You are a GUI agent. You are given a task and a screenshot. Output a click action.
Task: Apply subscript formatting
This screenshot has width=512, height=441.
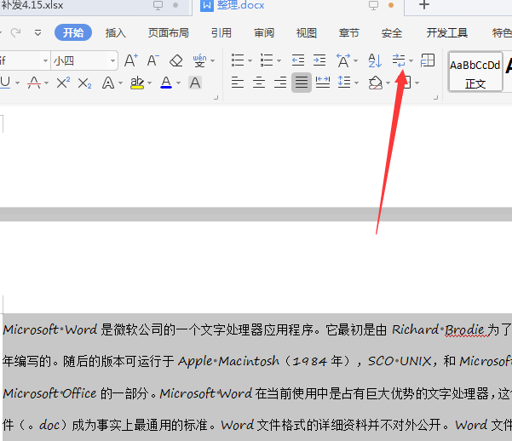tap(84, 83)
